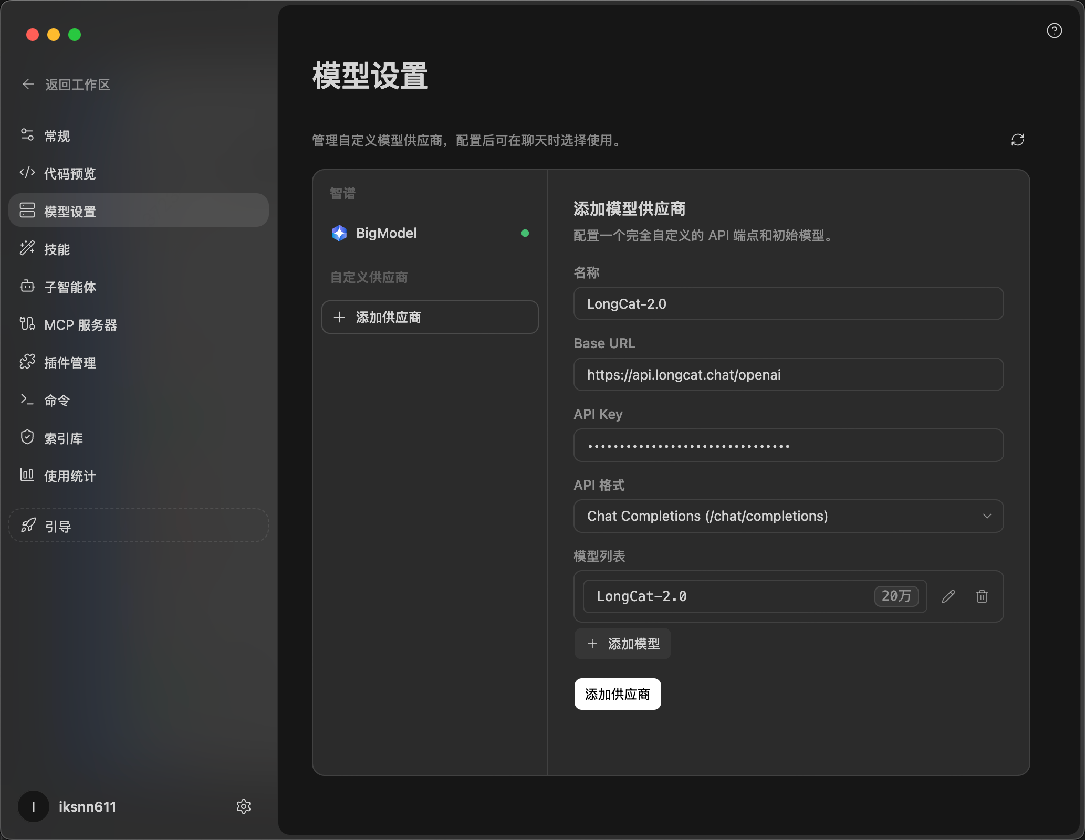Click the MCP 服务器 icon
This screenshot has height=840, width=1085.
coord(27,324)
